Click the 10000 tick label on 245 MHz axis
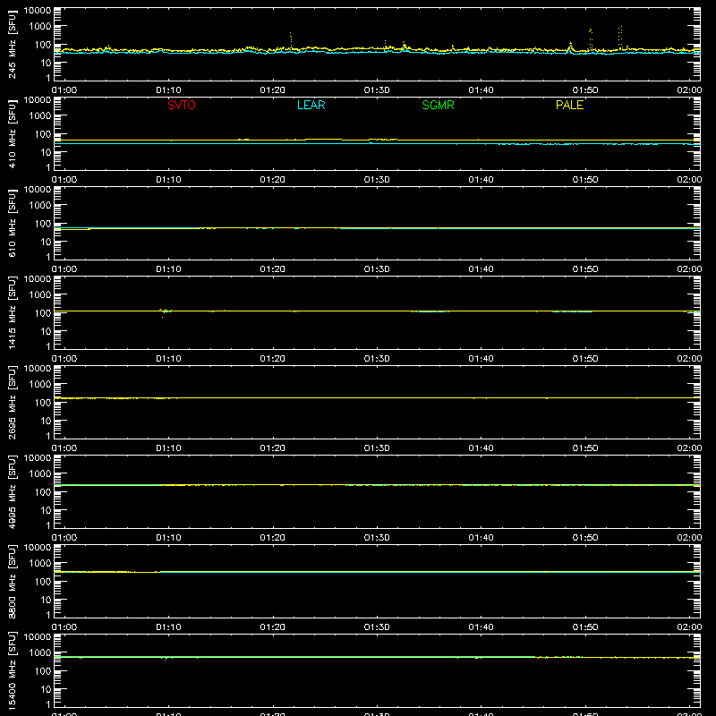The width and height of the screenshot is (716, 716). (x=38, y=11)
